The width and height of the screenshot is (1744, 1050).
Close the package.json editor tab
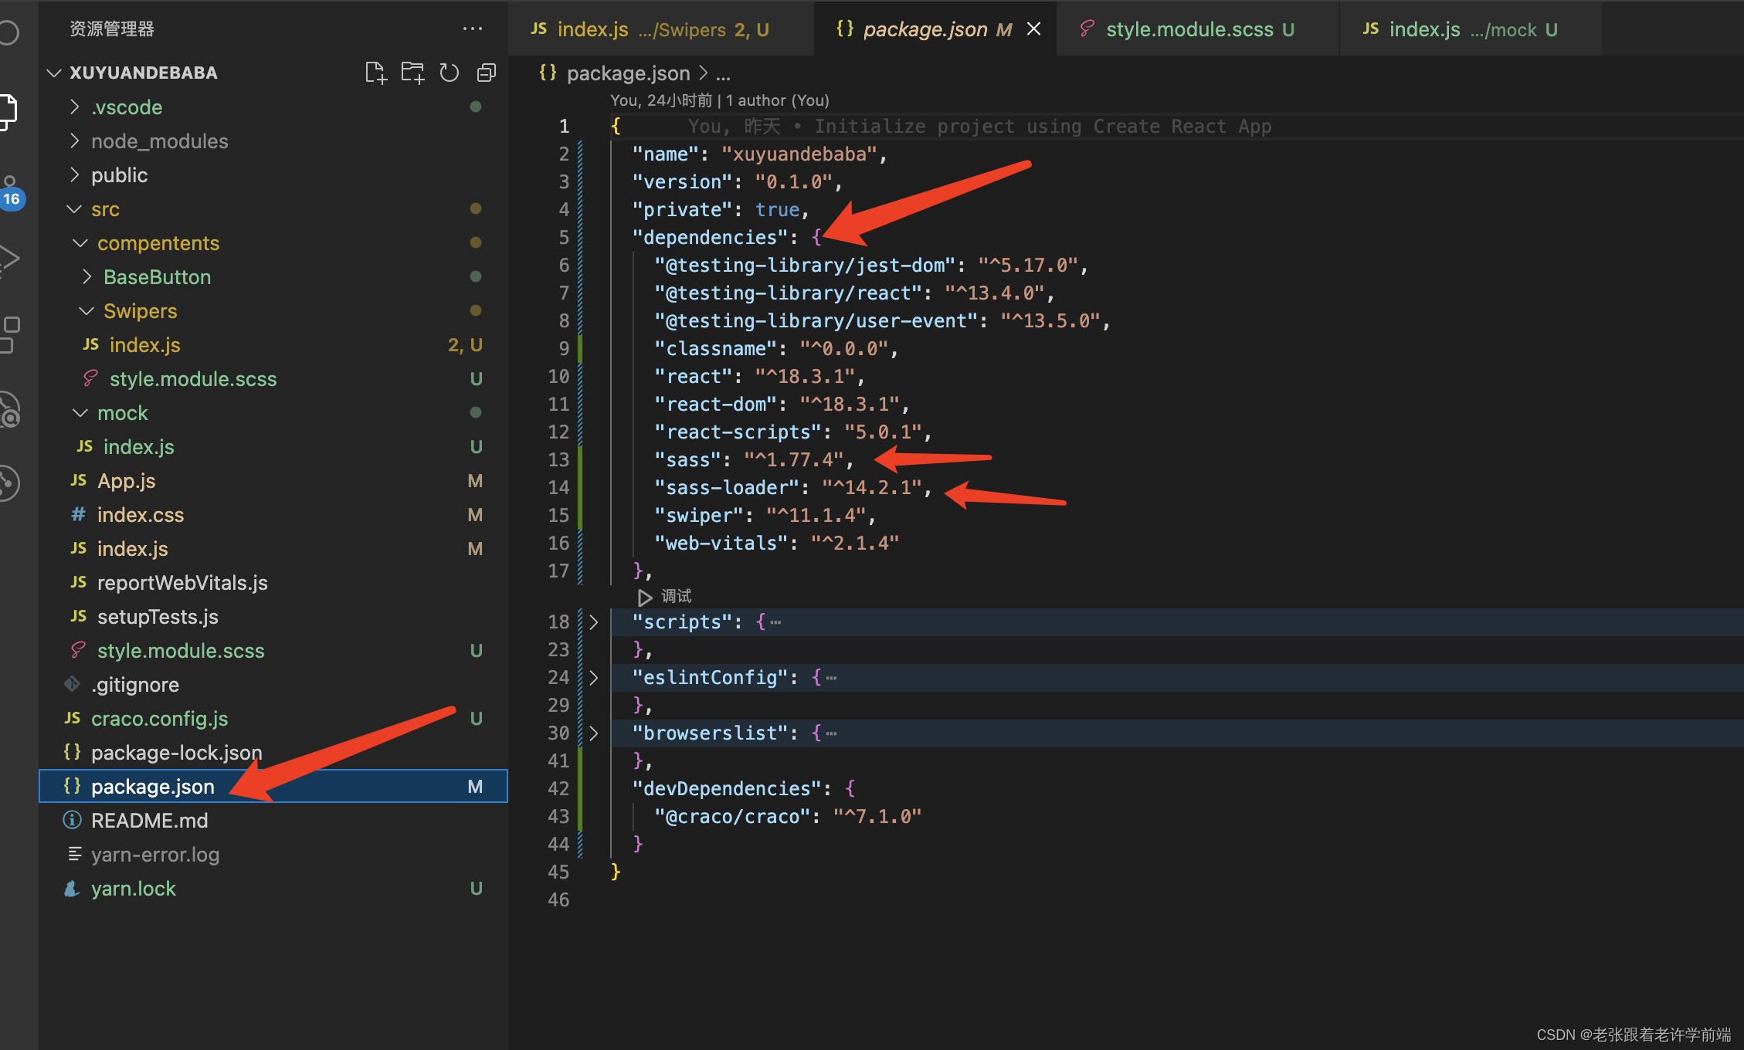pyautogui.click(x=1033, y=29)
